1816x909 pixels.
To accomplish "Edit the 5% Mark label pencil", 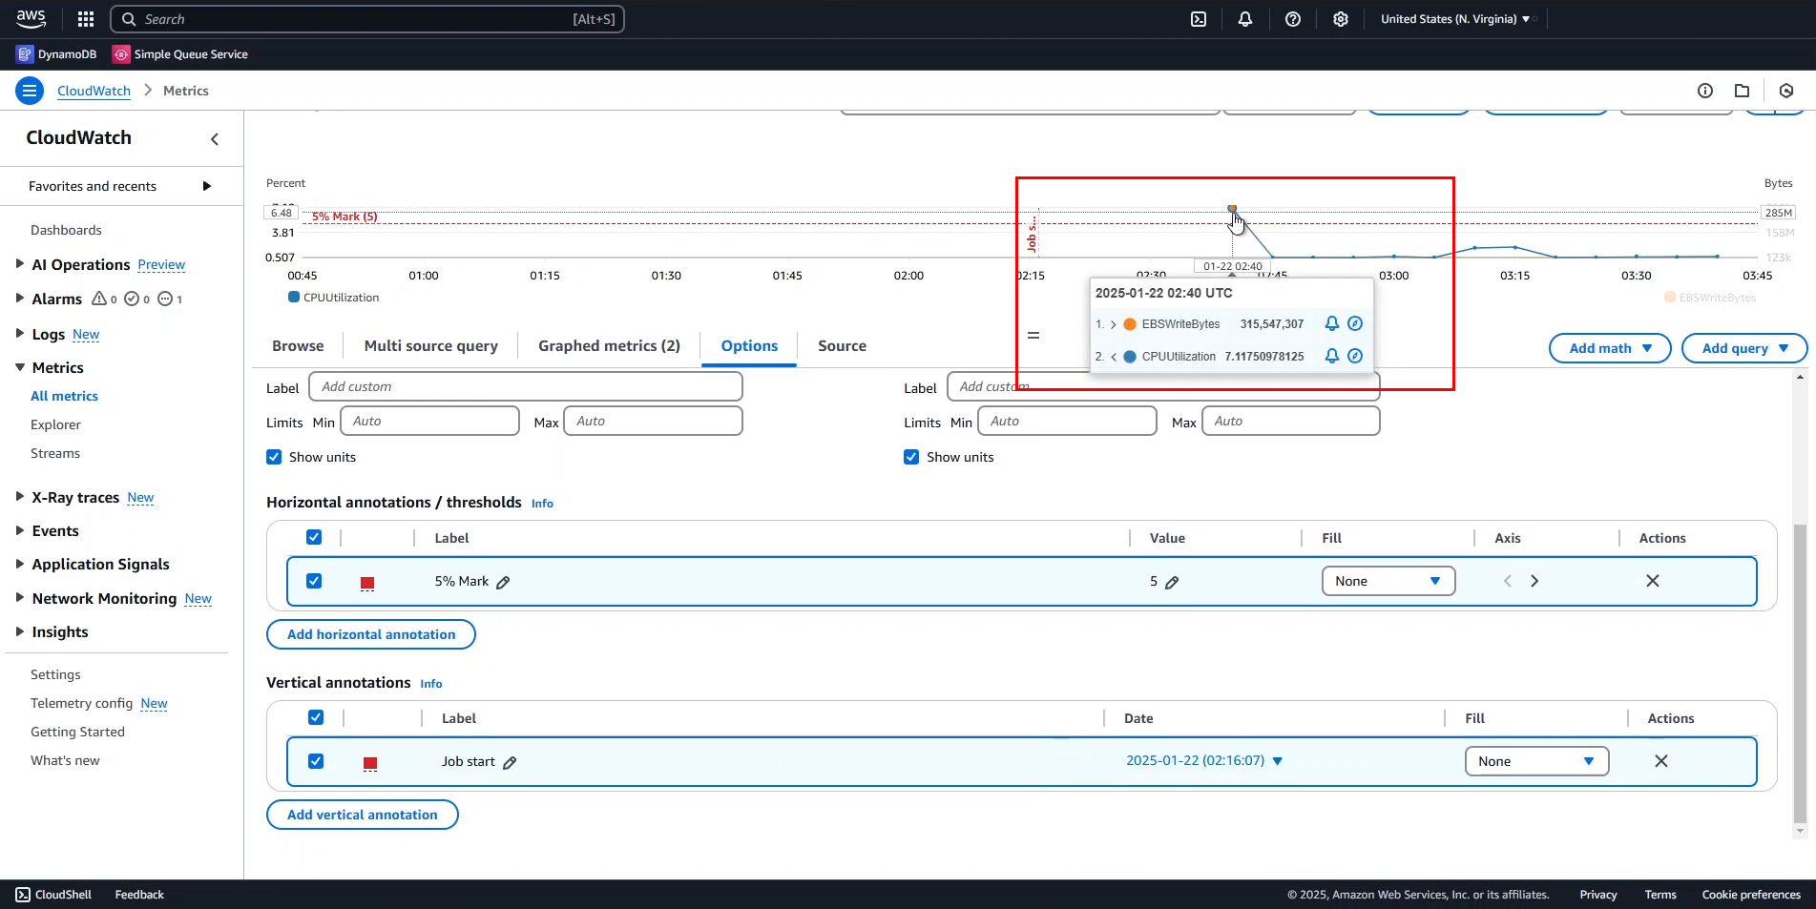I will 503,582.
